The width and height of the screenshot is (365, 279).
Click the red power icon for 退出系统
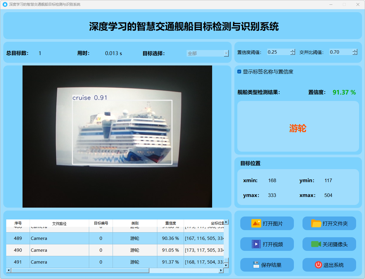coord(318,265)
